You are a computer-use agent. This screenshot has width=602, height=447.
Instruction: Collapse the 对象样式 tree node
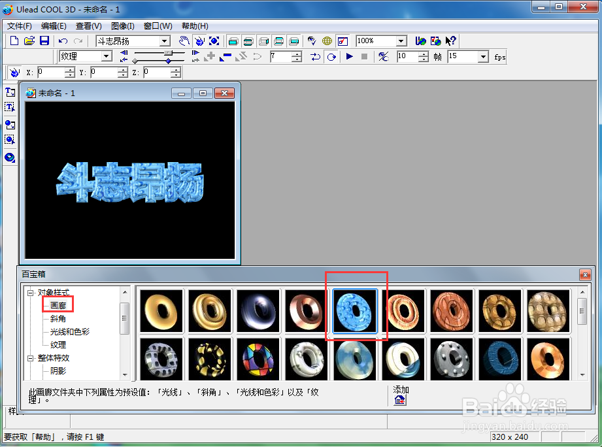(x=30, y=293)
